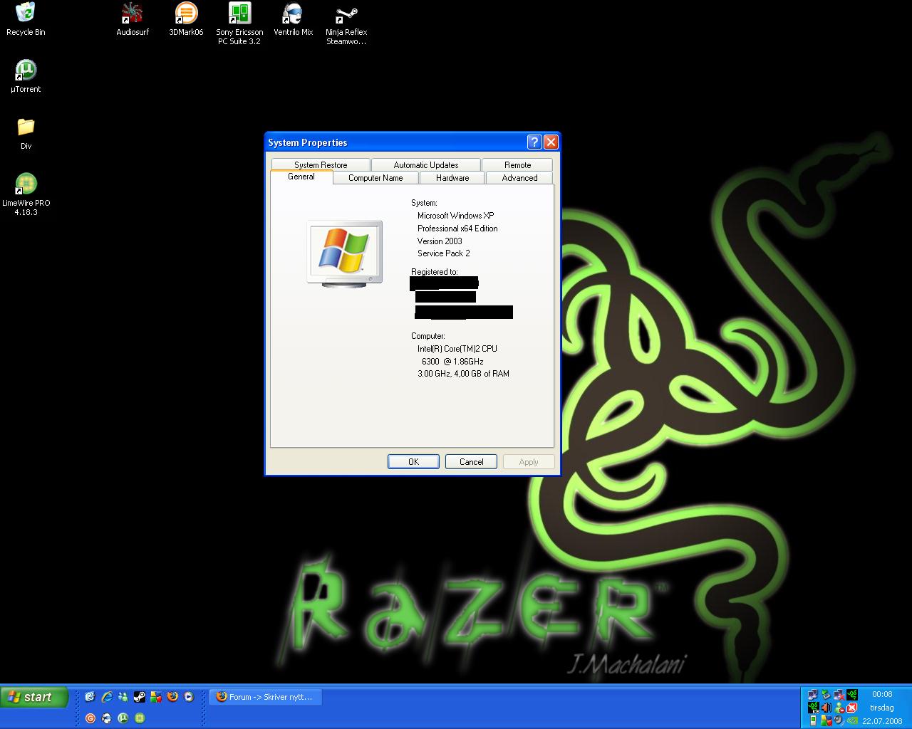This screenshot has height=729, width=912.
Task: Launch Steam from quick launch bar
Action: coord(140,697)
